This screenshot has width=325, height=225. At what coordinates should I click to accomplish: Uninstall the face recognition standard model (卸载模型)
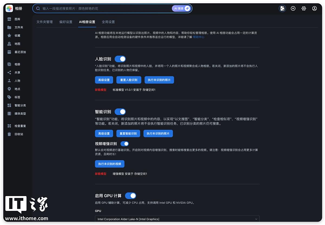coord(101,90)
